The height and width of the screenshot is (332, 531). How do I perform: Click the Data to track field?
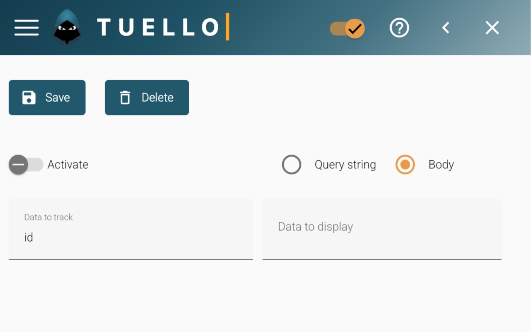pos(131,237)
